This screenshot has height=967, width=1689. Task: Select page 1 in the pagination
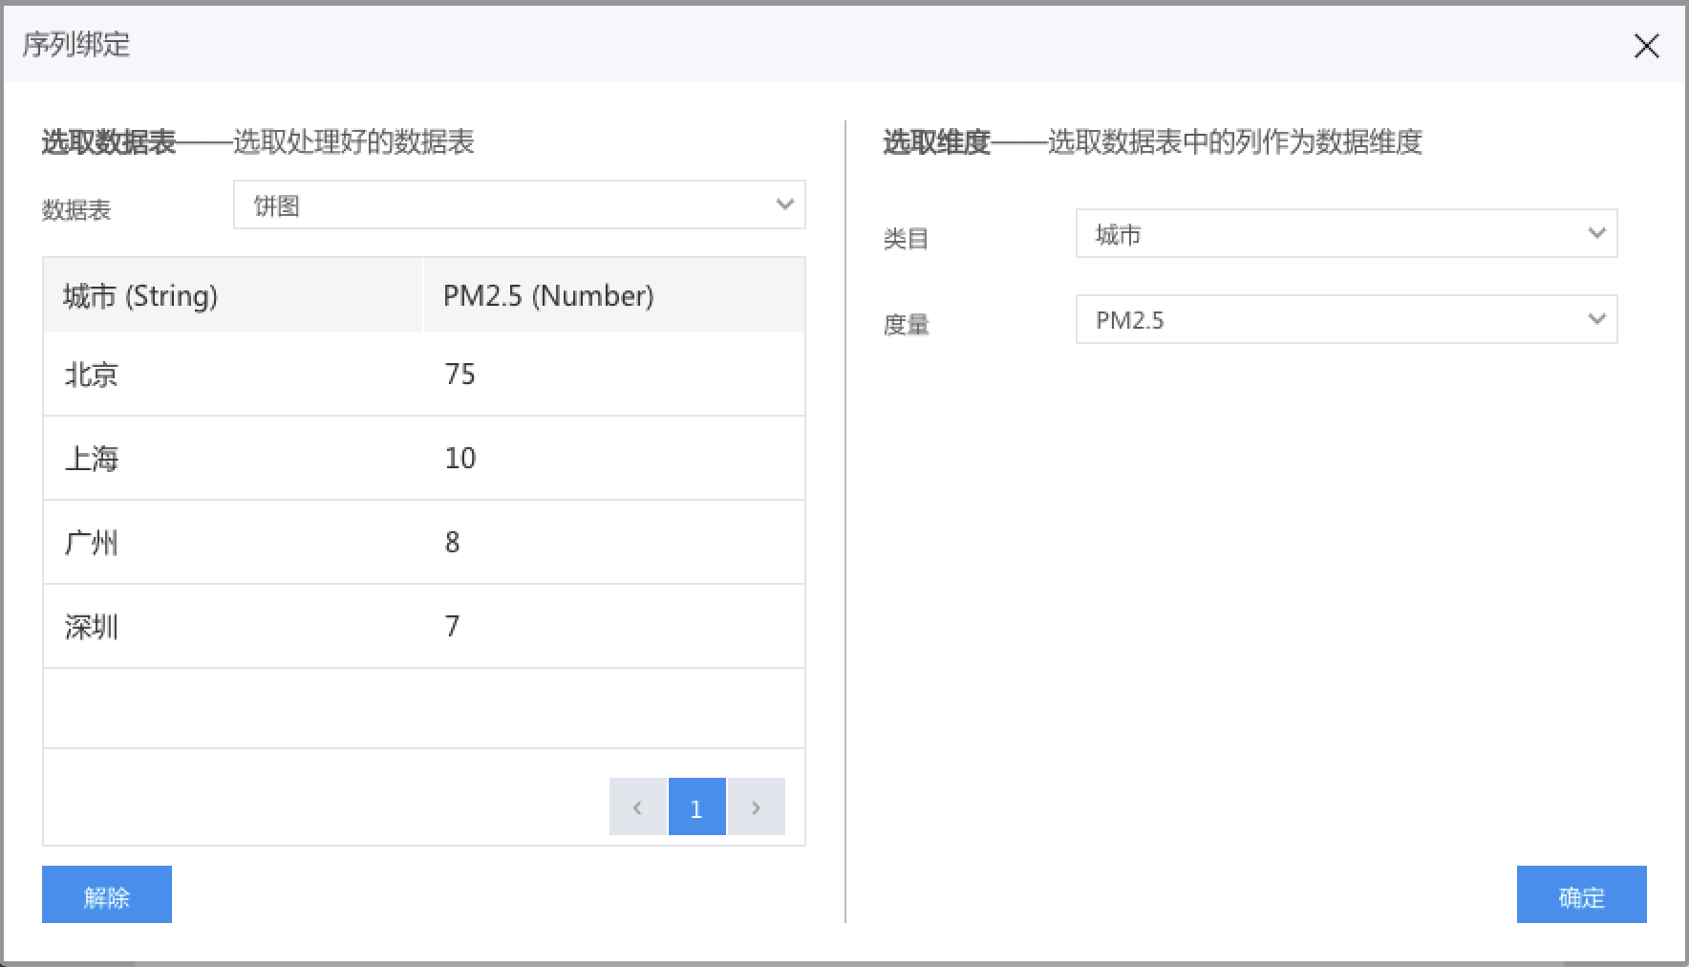coord(696,807)
